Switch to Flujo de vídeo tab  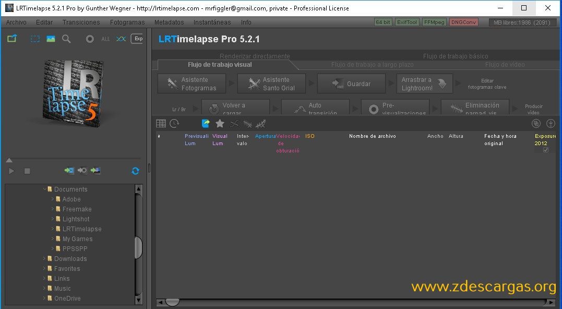pos(505,65)
